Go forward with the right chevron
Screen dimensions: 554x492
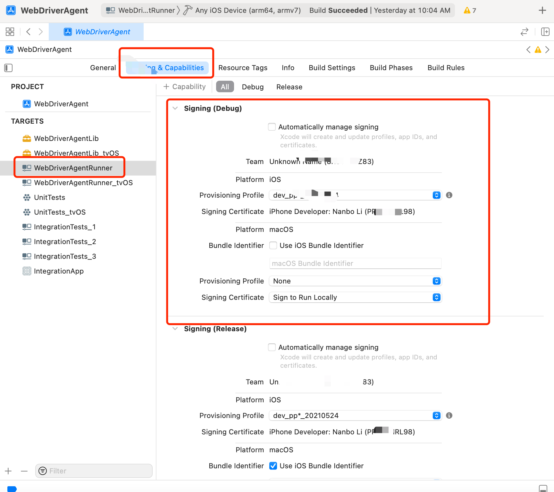(x=40, y=32)
